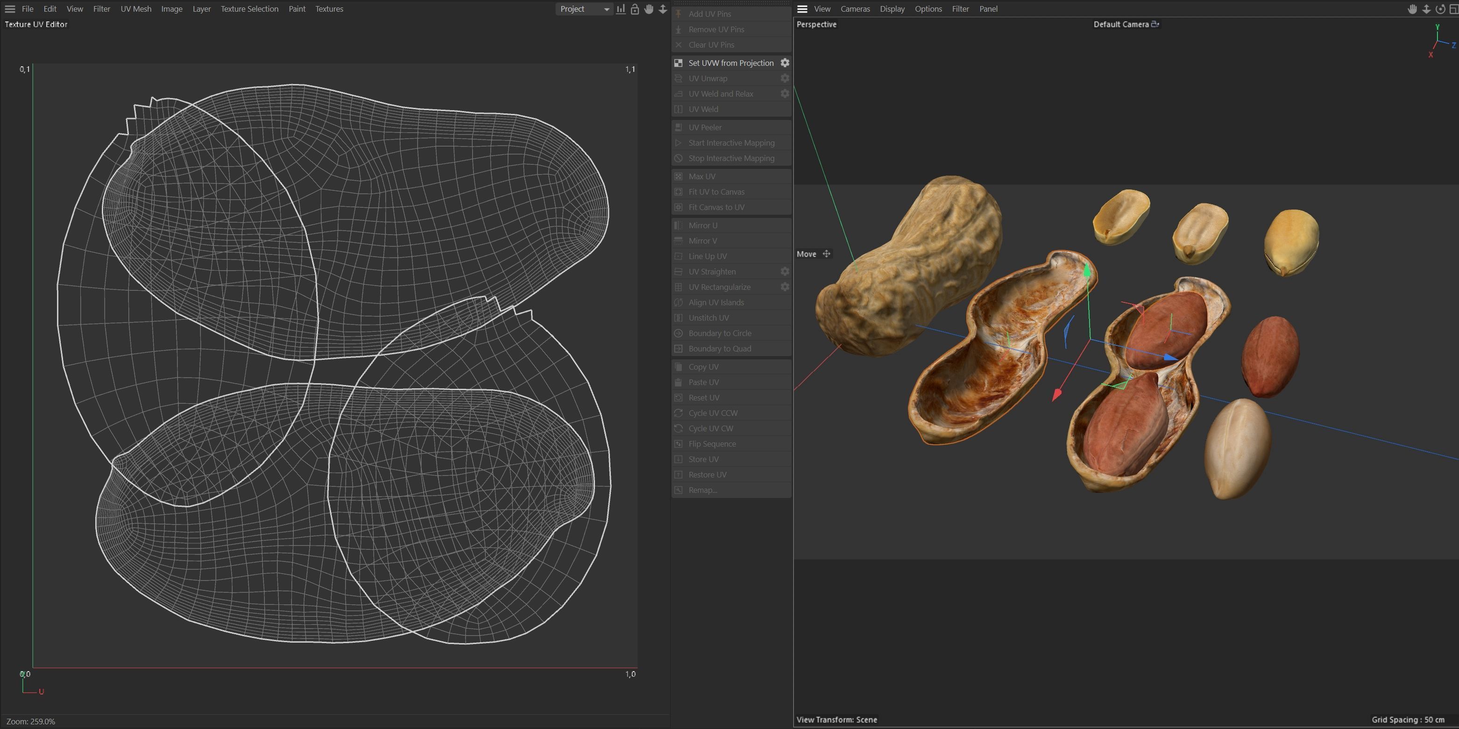Click the Unstitch UV icon
The width and height of the screenshot is (1459, 729).
(x=679, y=317)
